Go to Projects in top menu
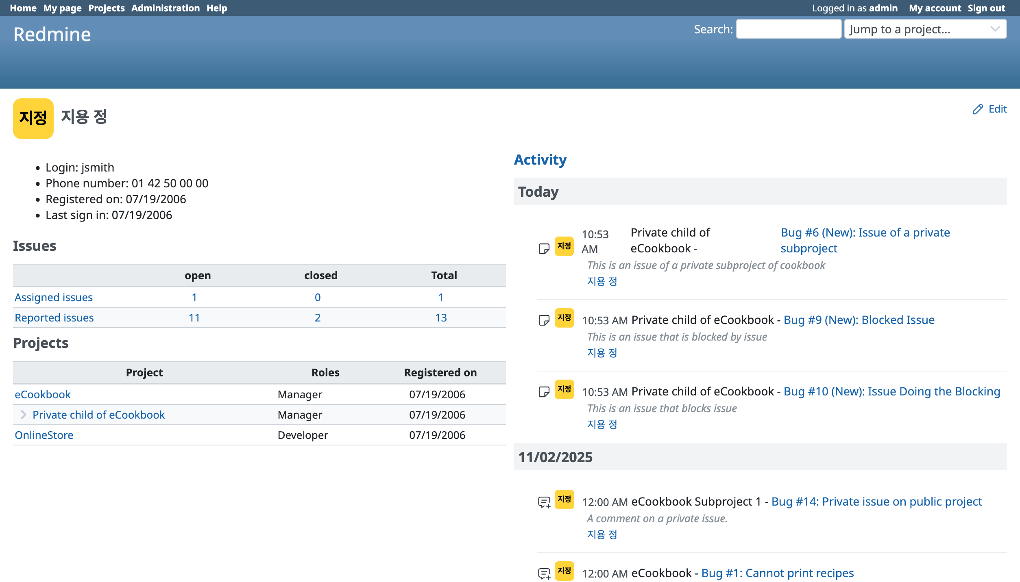The height and width of the screenshot is (582, 1020). tap(106, 8)
